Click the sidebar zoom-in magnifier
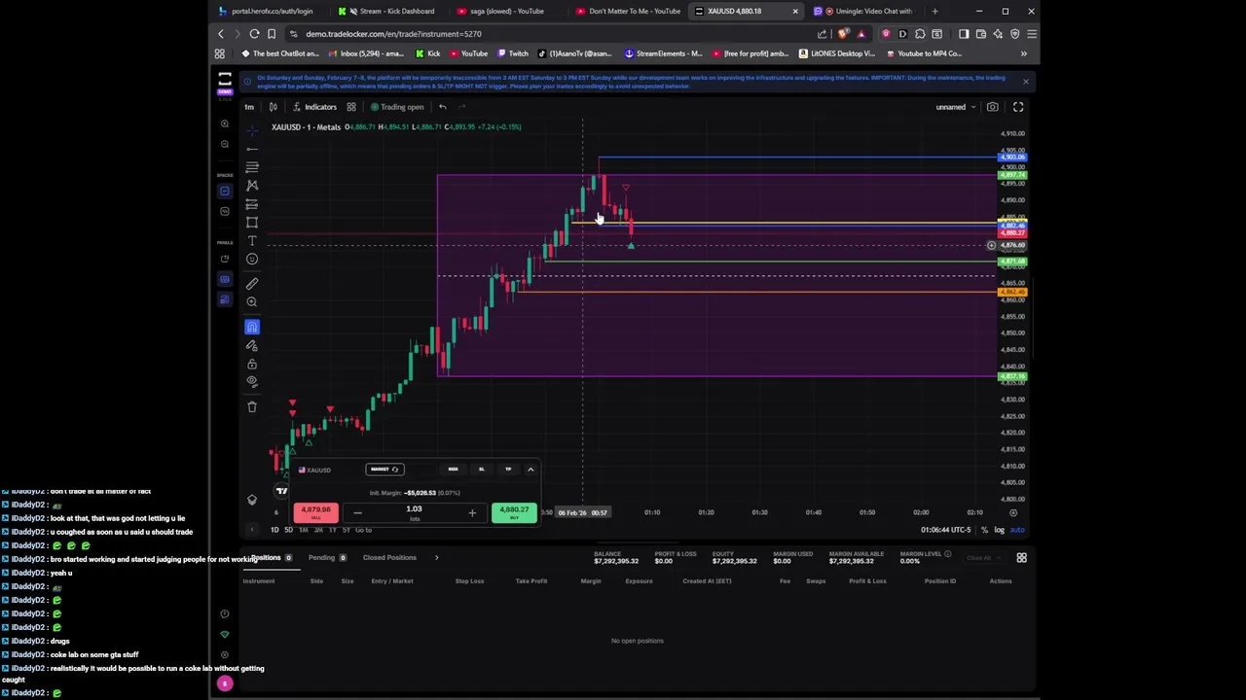Screen dimensions: 1246x700 (x=225, y=123)
